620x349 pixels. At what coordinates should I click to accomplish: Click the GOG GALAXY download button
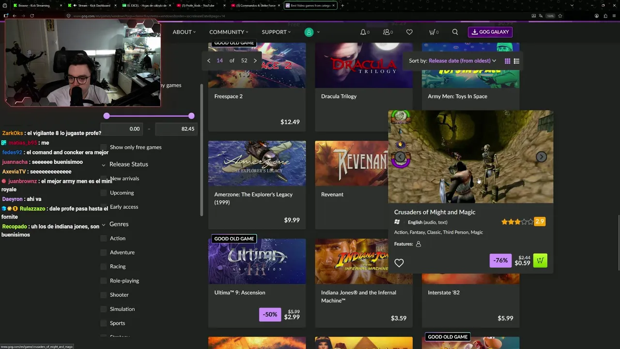click(x=490, y=32)
